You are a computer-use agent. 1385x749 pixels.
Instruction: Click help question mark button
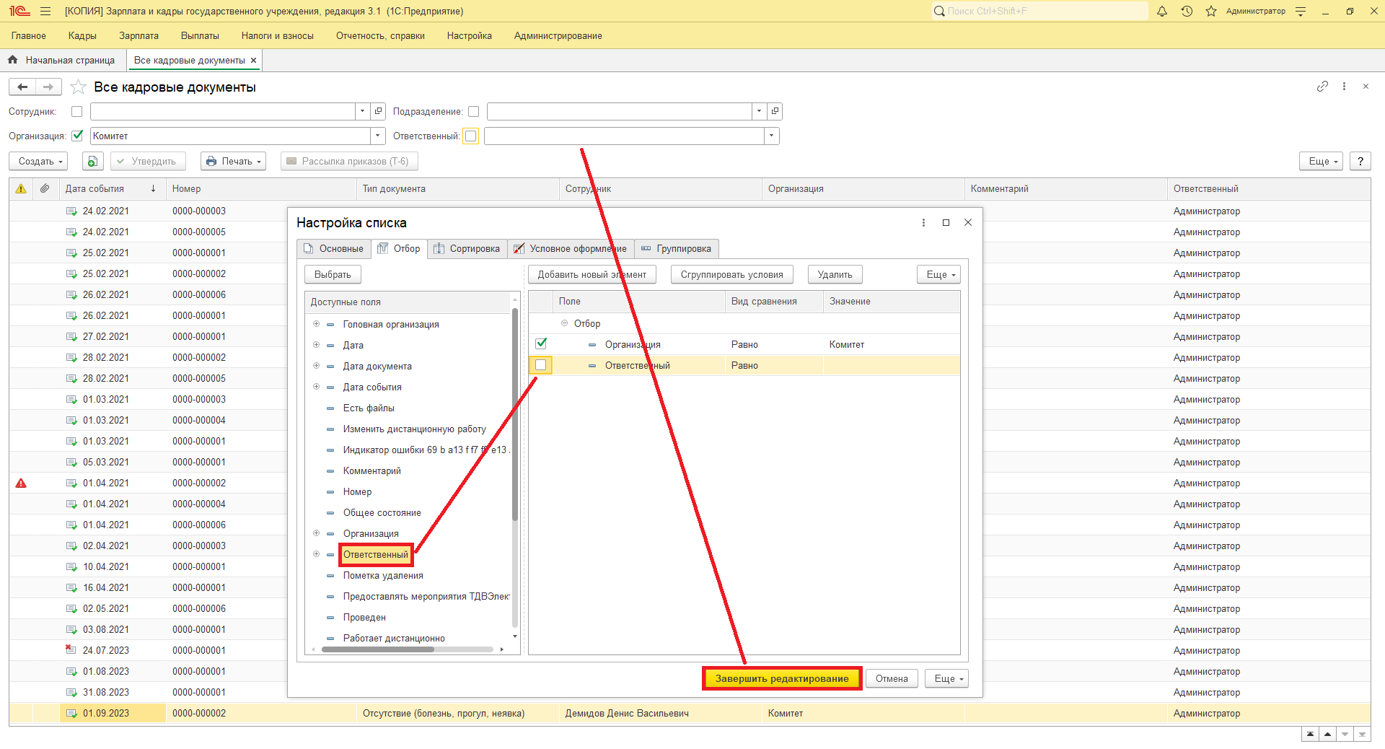point(1360,162)
